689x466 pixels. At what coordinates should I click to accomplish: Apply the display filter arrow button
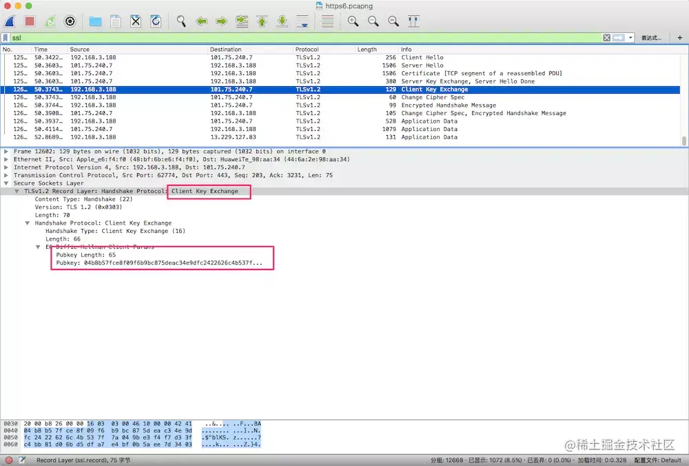click(x=618, y=38)
